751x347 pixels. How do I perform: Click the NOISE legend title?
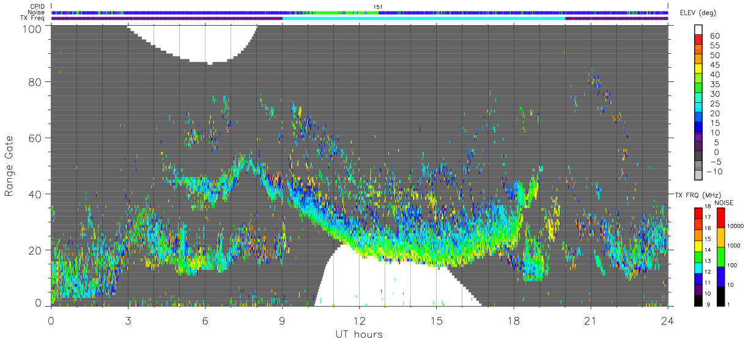coord(723,202)
